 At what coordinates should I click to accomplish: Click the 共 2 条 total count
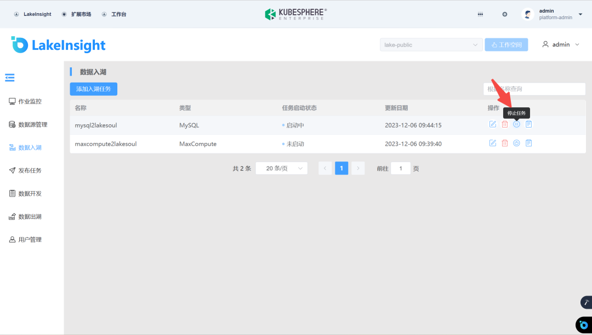(242, 169)
